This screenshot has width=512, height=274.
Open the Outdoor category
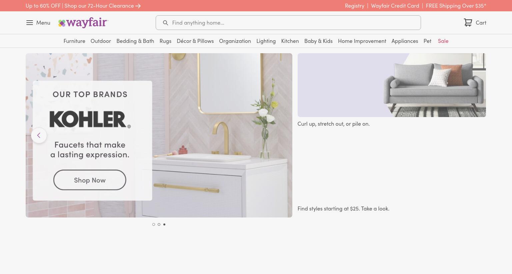tap(101, 41)
